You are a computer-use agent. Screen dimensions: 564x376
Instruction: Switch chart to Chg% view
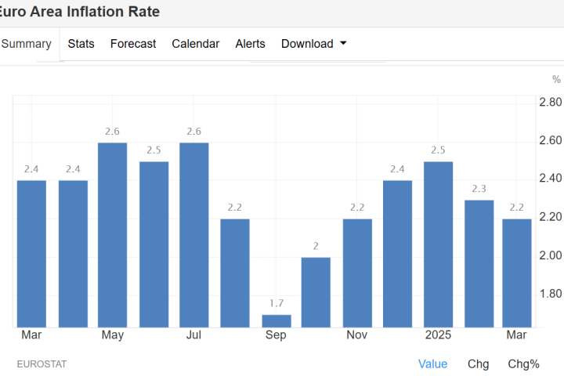point(523,363)
